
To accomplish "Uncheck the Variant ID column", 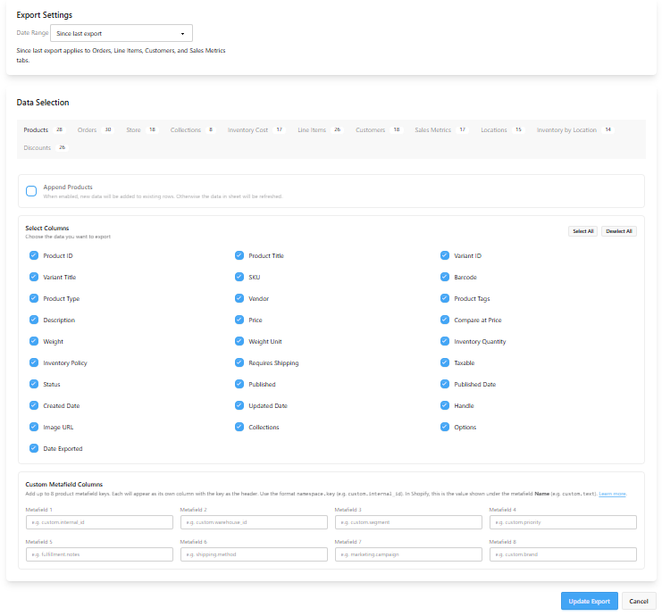I will (x=445, y=255).
